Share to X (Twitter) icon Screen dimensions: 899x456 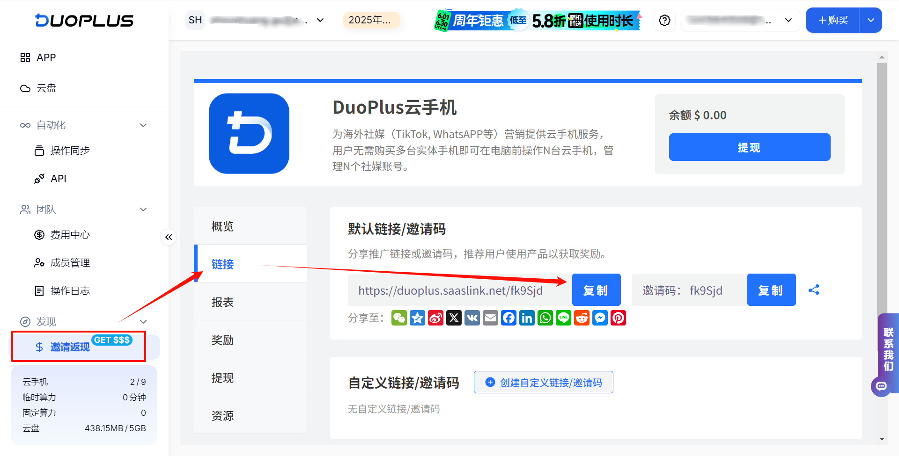[454, 318]
